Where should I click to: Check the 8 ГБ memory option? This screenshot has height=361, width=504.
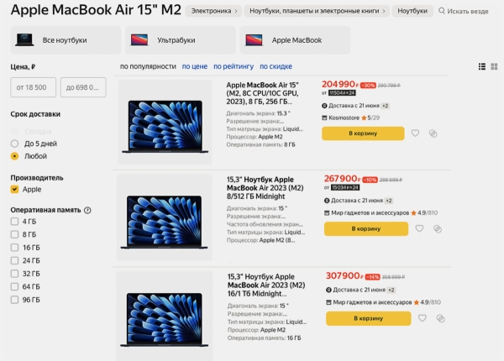(x=14, y=234)
